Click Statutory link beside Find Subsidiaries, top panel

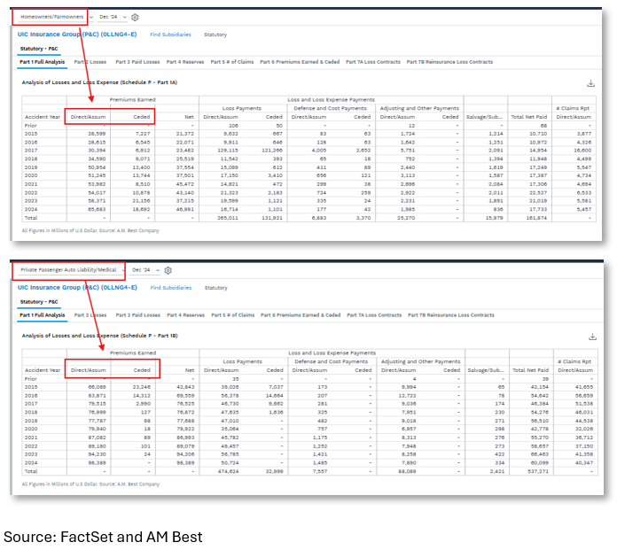click(215, 35)
